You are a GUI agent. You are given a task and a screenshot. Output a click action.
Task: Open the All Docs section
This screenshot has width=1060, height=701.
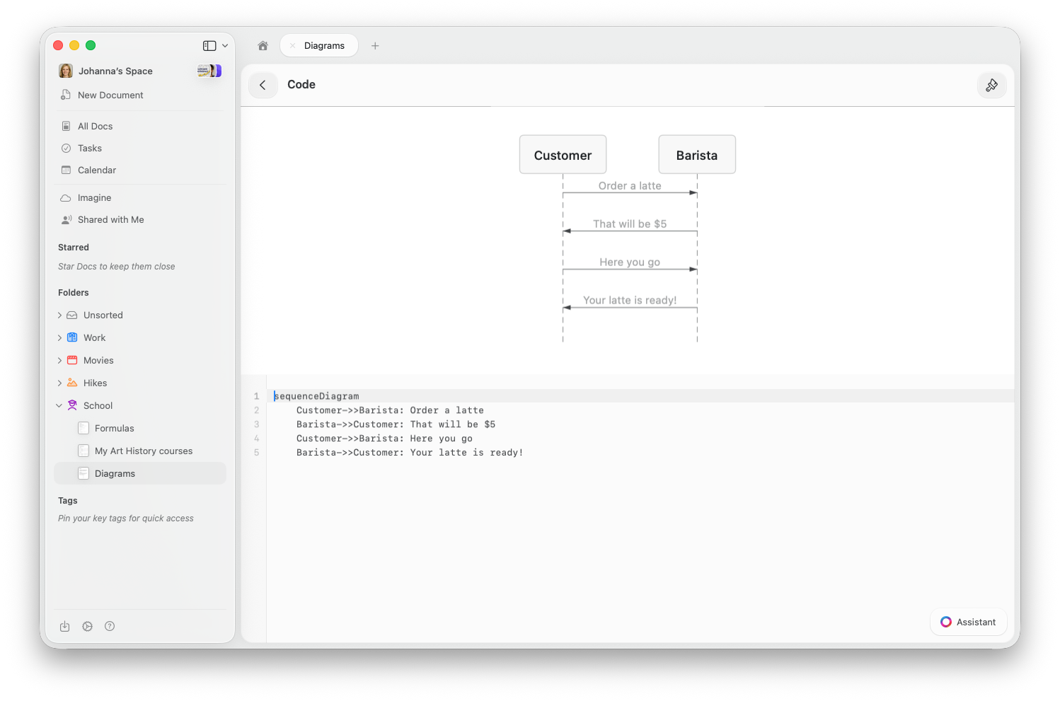point(95,126)
